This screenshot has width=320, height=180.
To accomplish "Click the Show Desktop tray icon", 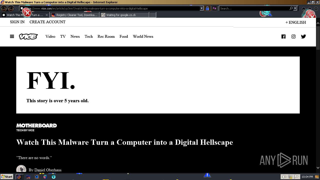I will 317,177.
